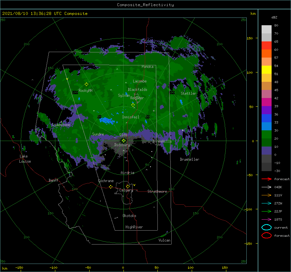Pick dark gray swatch between -10 and -30 dBZ

pos(266,167)
